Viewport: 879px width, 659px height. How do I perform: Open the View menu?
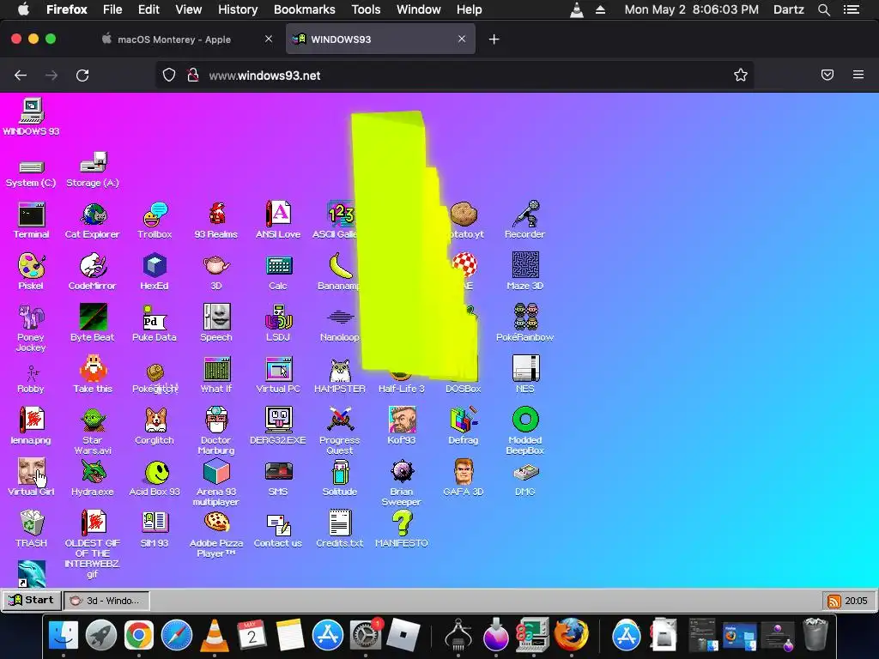point(188,9)
